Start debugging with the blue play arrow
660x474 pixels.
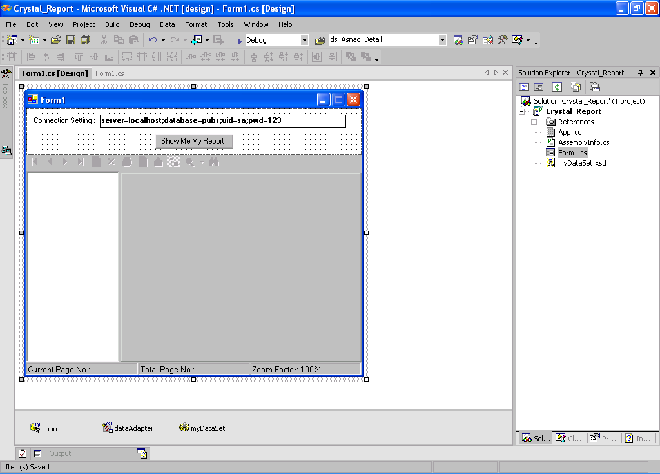pyautogui.click(x=240, y=41)
